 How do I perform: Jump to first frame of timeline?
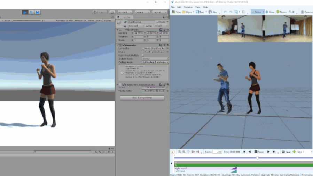244,152
